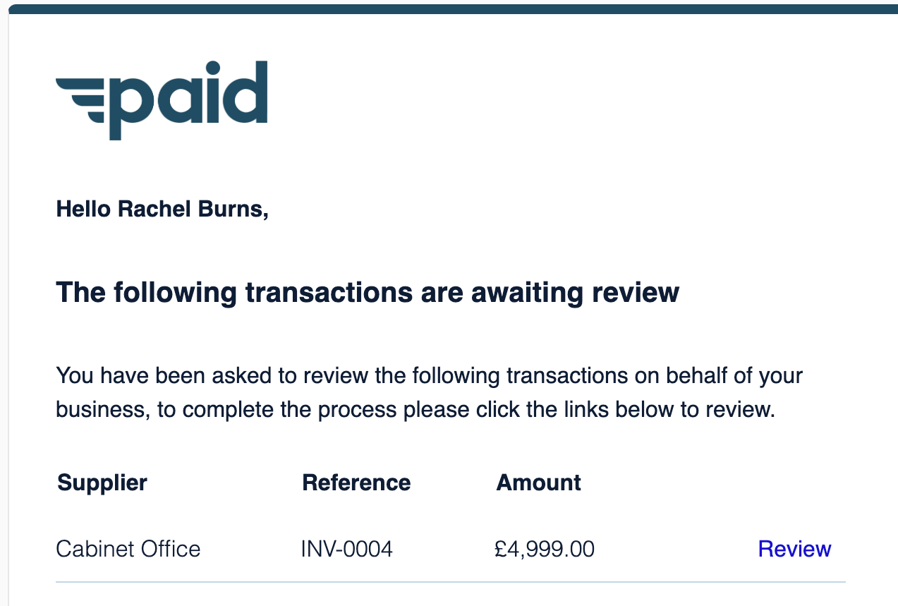898x606 pixels.
Task: Click the Amount column header
Action: click(539, 483)
